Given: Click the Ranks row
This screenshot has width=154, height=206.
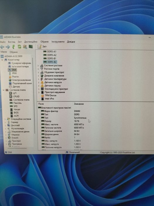Looking at the screenshot, I should click(x=58, y=137).
